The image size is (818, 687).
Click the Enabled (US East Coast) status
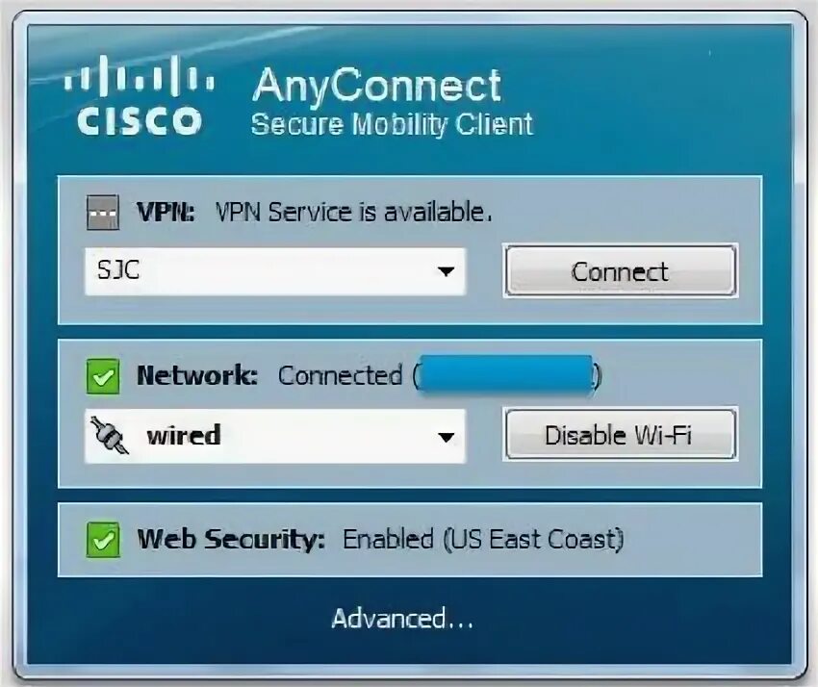[483, 540]
